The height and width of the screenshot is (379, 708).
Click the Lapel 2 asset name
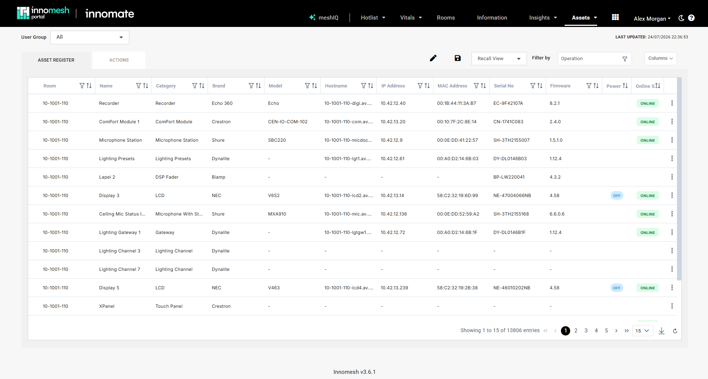point(107,177)
